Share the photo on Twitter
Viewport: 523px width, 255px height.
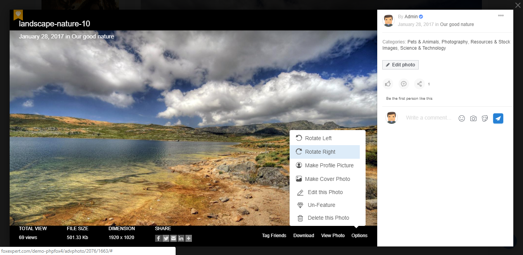[166, 238]
